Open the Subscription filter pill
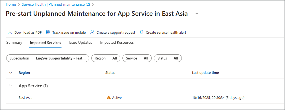 (48, 58)
